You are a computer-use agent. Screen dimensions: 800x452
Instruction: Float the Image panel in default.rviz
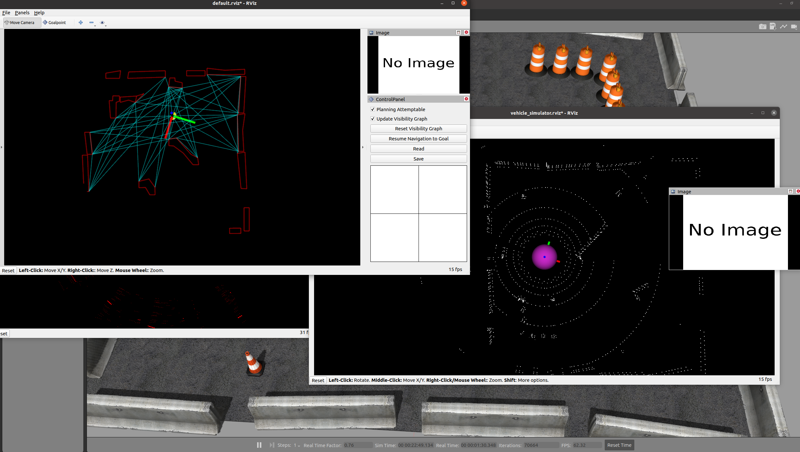pyautogui.click(x=459, y=32)
